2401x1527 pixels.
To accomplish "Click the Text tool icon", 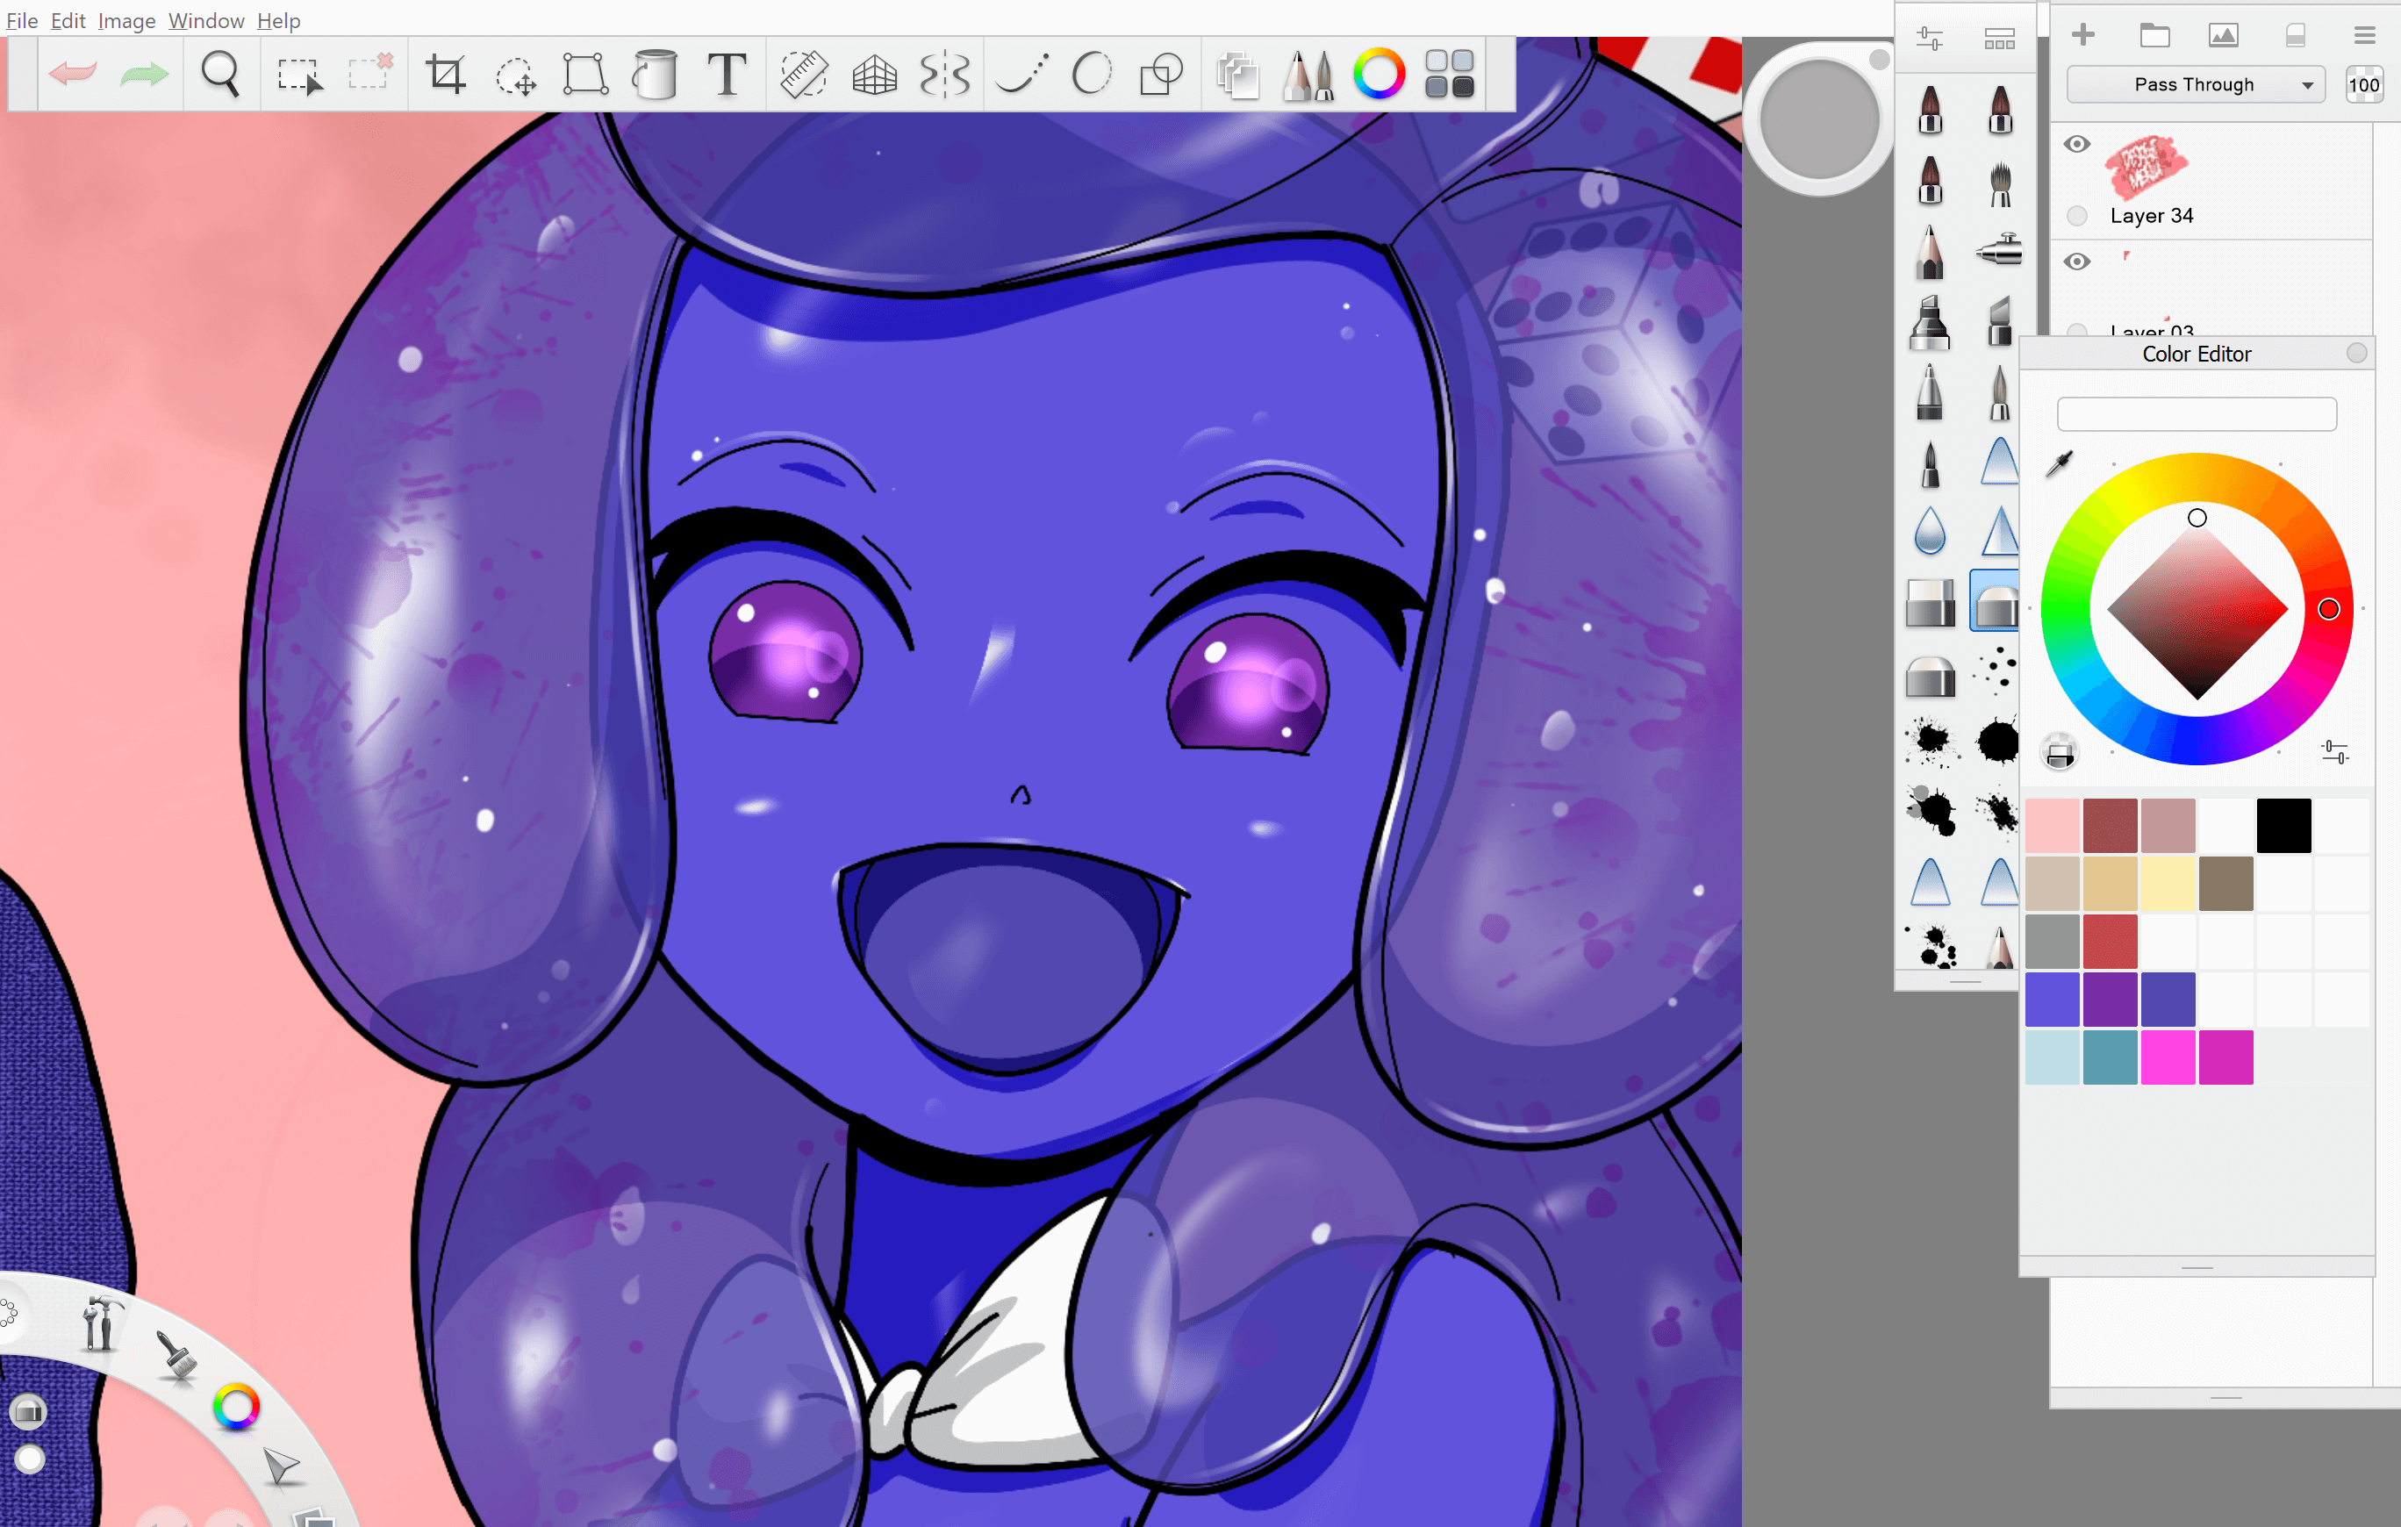I will tap(727, 75).
